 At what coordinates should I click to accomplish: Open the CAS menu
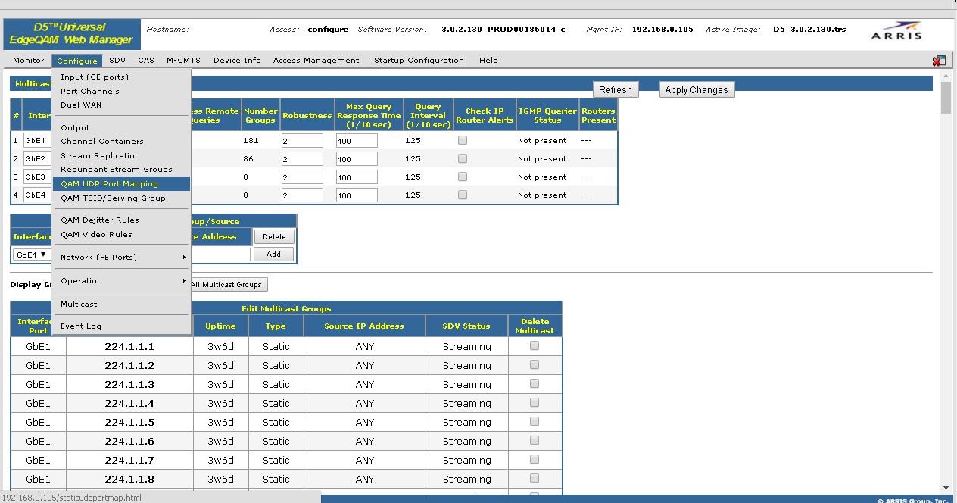tap(146, 61)
